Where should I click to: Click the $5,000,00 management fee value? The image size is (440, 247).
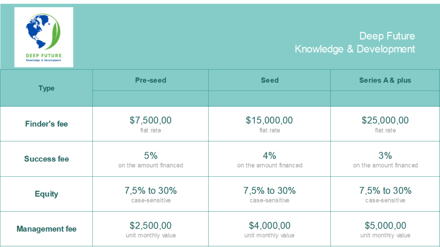pyautogui.click(x=385, y=226)
